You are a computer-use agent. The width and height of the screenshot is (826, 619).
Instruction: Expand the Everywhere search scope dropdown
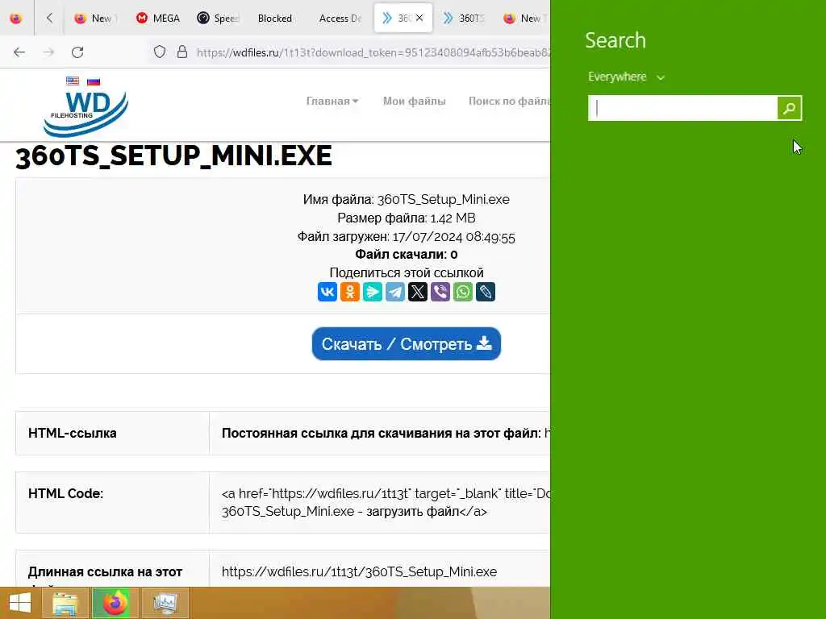[626, 77]
